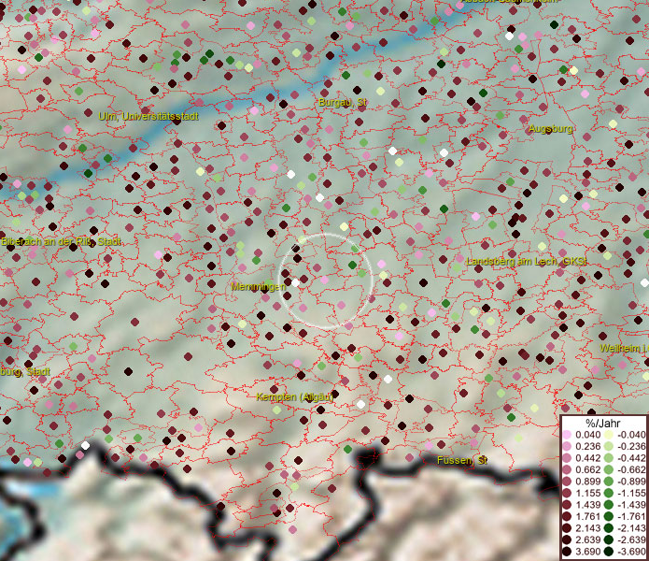Click the -0.236 legend value
The height and width of the screenshot is (561, 649).
(631, 446)
